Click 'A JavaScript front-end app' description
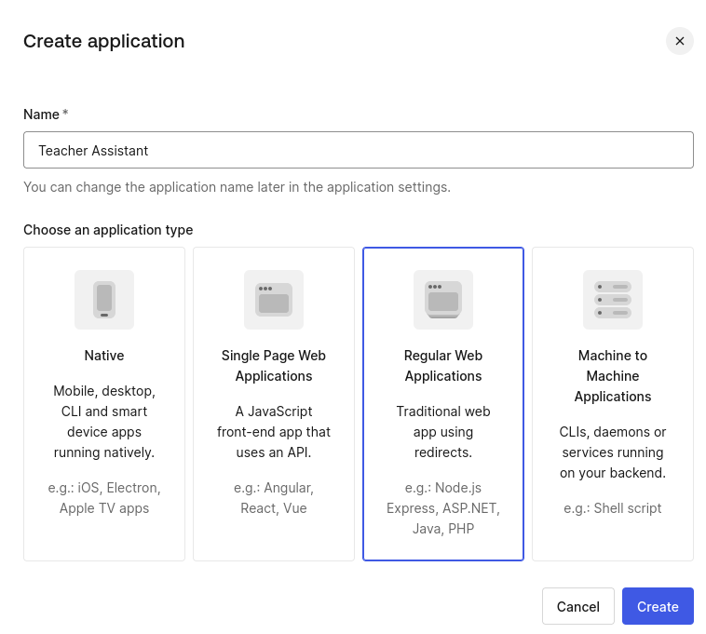The height and width of the screenshot is (634, 706). (x=274, y=432)
